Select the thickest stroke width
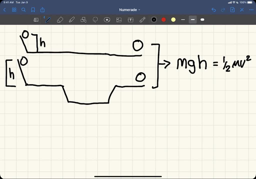256x179 pixels. (202, 19)
